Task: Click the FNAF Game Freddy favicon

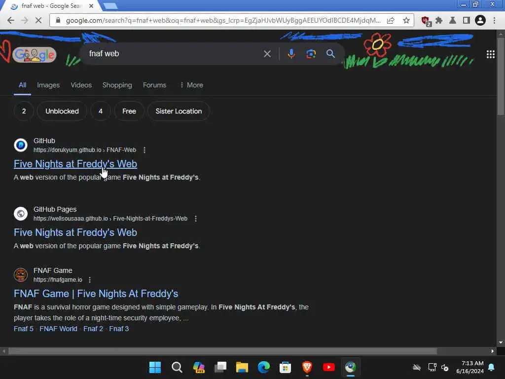Action: pyautogui.click(x=21, y=275)
